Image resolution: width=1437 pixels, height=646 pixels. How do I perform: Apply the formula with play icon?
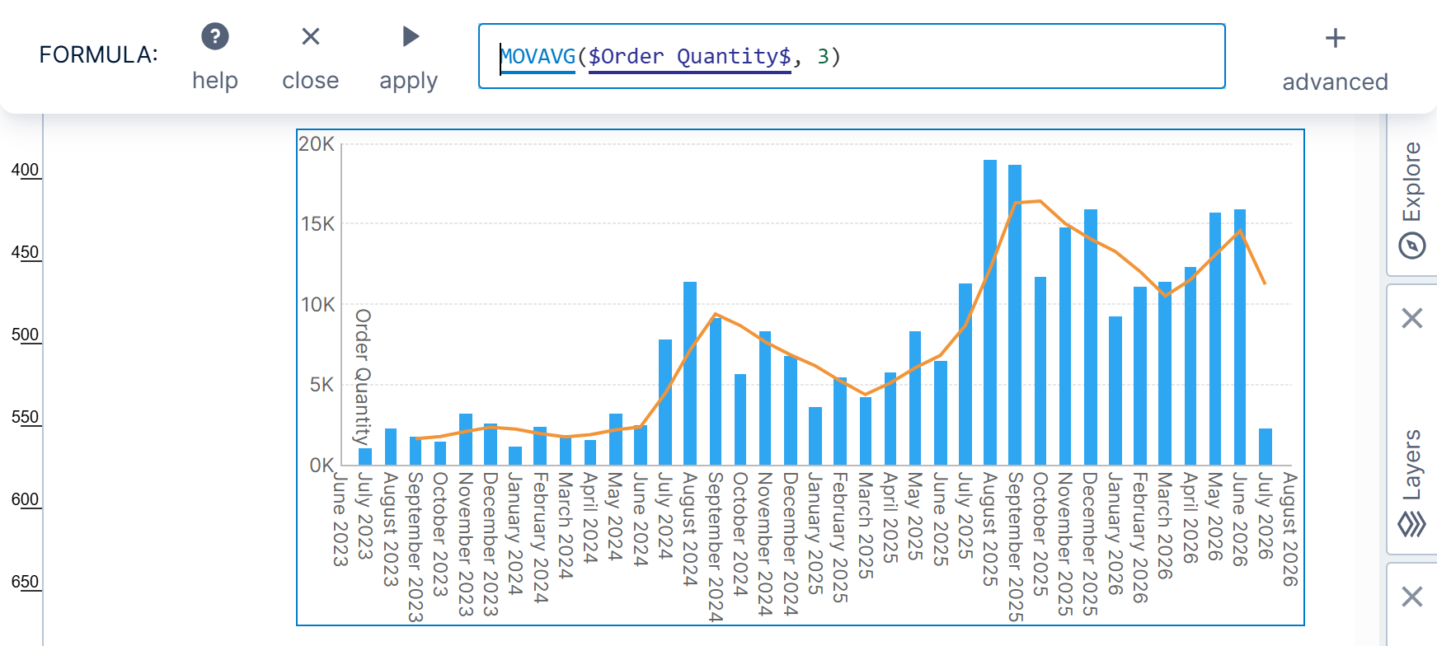tap(410, 37)
